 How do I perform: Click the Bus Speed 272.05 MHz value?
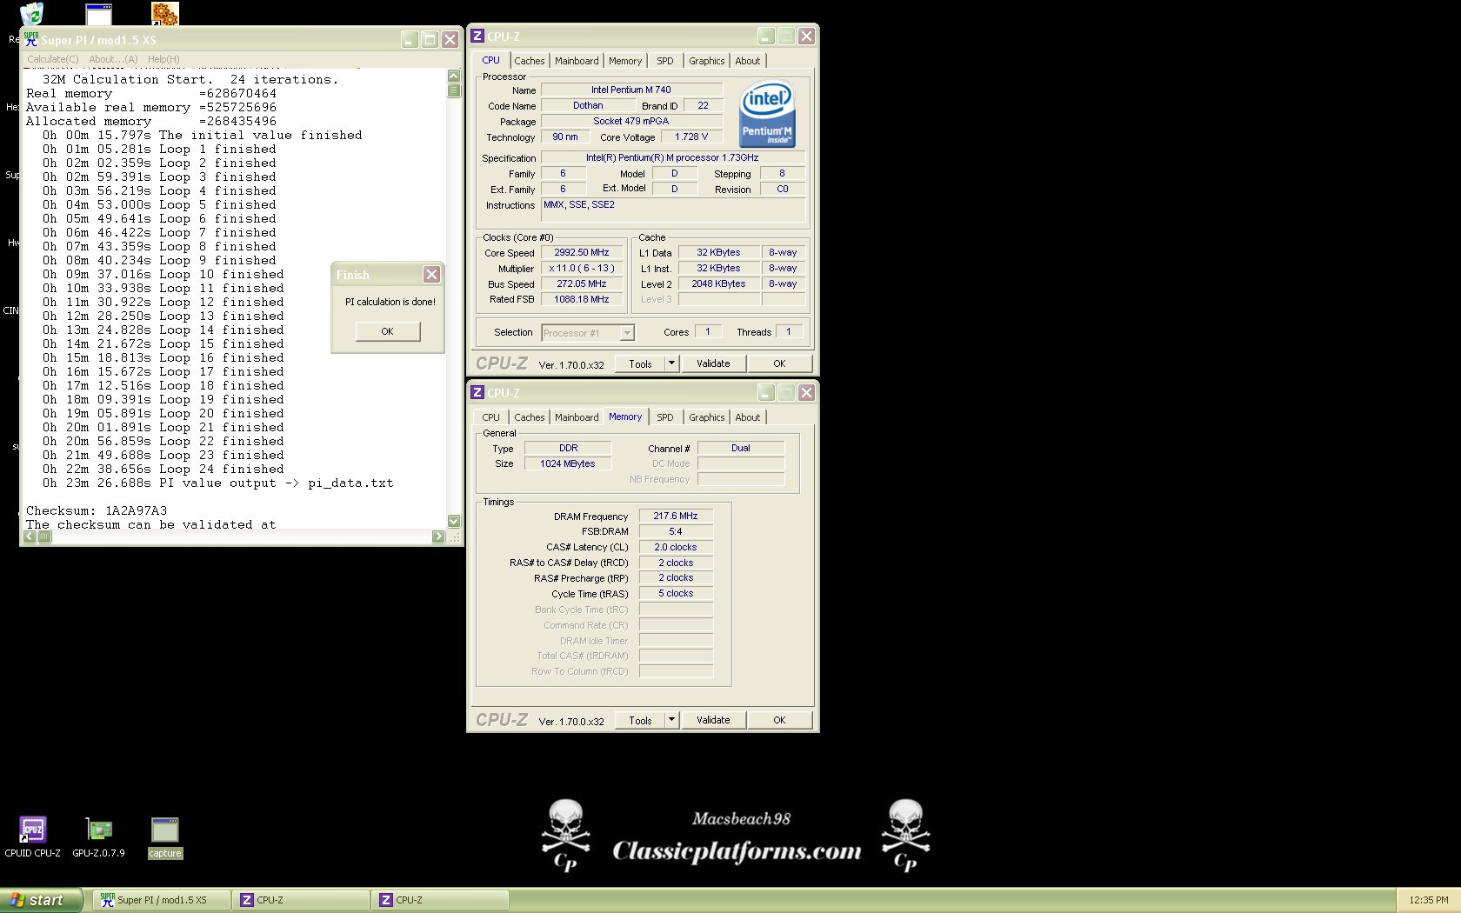pyautogui.click(x=582, y=283)
